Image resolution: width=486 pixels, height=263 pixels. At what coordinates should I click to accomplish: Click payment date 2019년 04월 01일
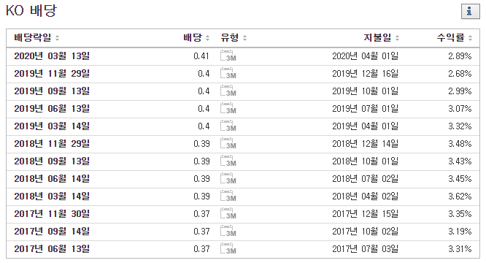coord(365,126)
